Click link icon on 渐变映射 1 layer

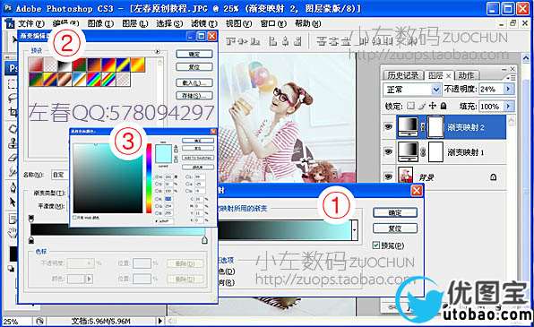pyautogui.click(x=423, y=152)
